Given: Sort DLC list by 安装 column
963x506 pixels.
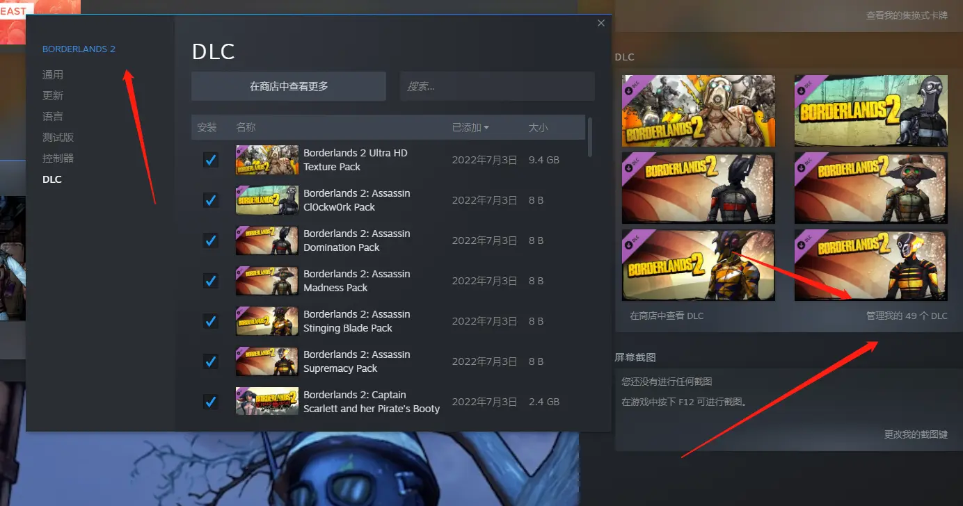Looking at the screenshot, I should [207, 128].
